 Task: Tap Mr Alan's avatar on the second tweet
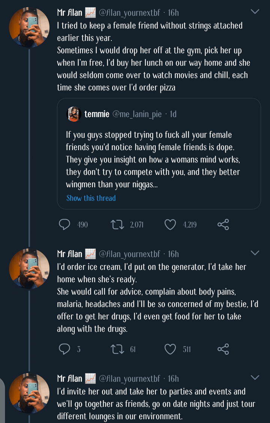[29, 268]
